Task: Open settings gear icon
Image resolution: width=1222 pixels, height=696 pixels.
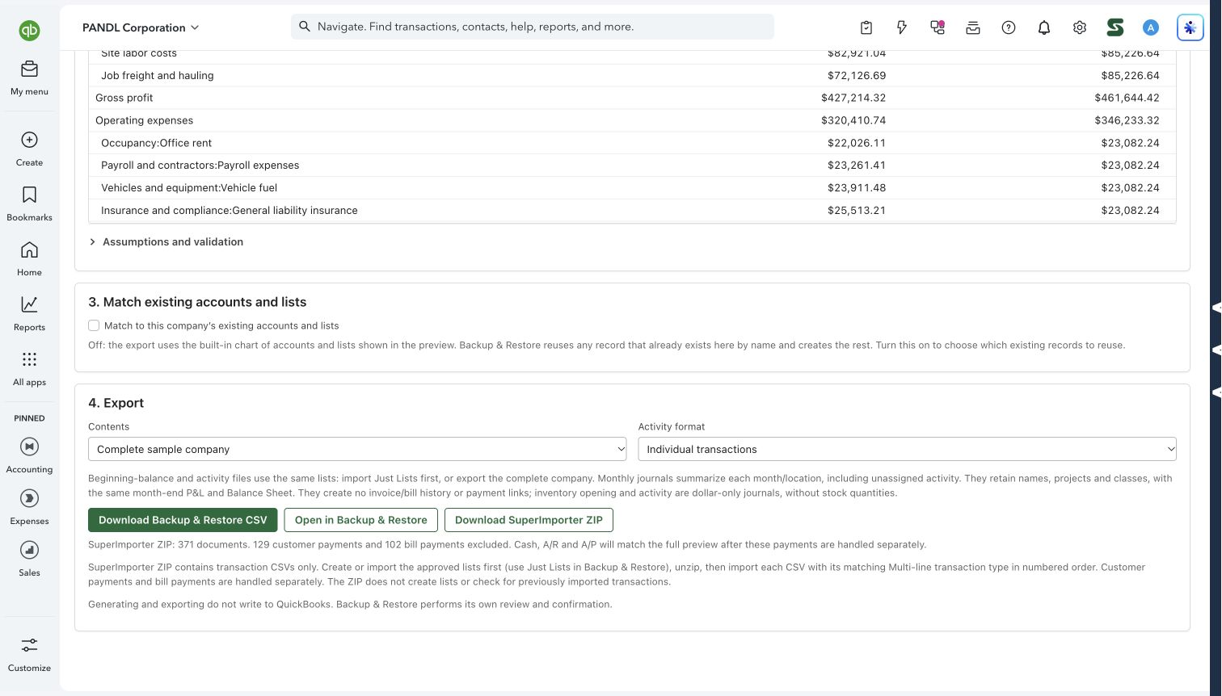Action: tap(1080, 27)
